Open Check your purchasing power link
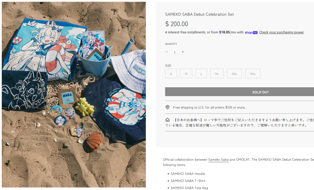This screenshot has height=190, width=314. (281, 32)
